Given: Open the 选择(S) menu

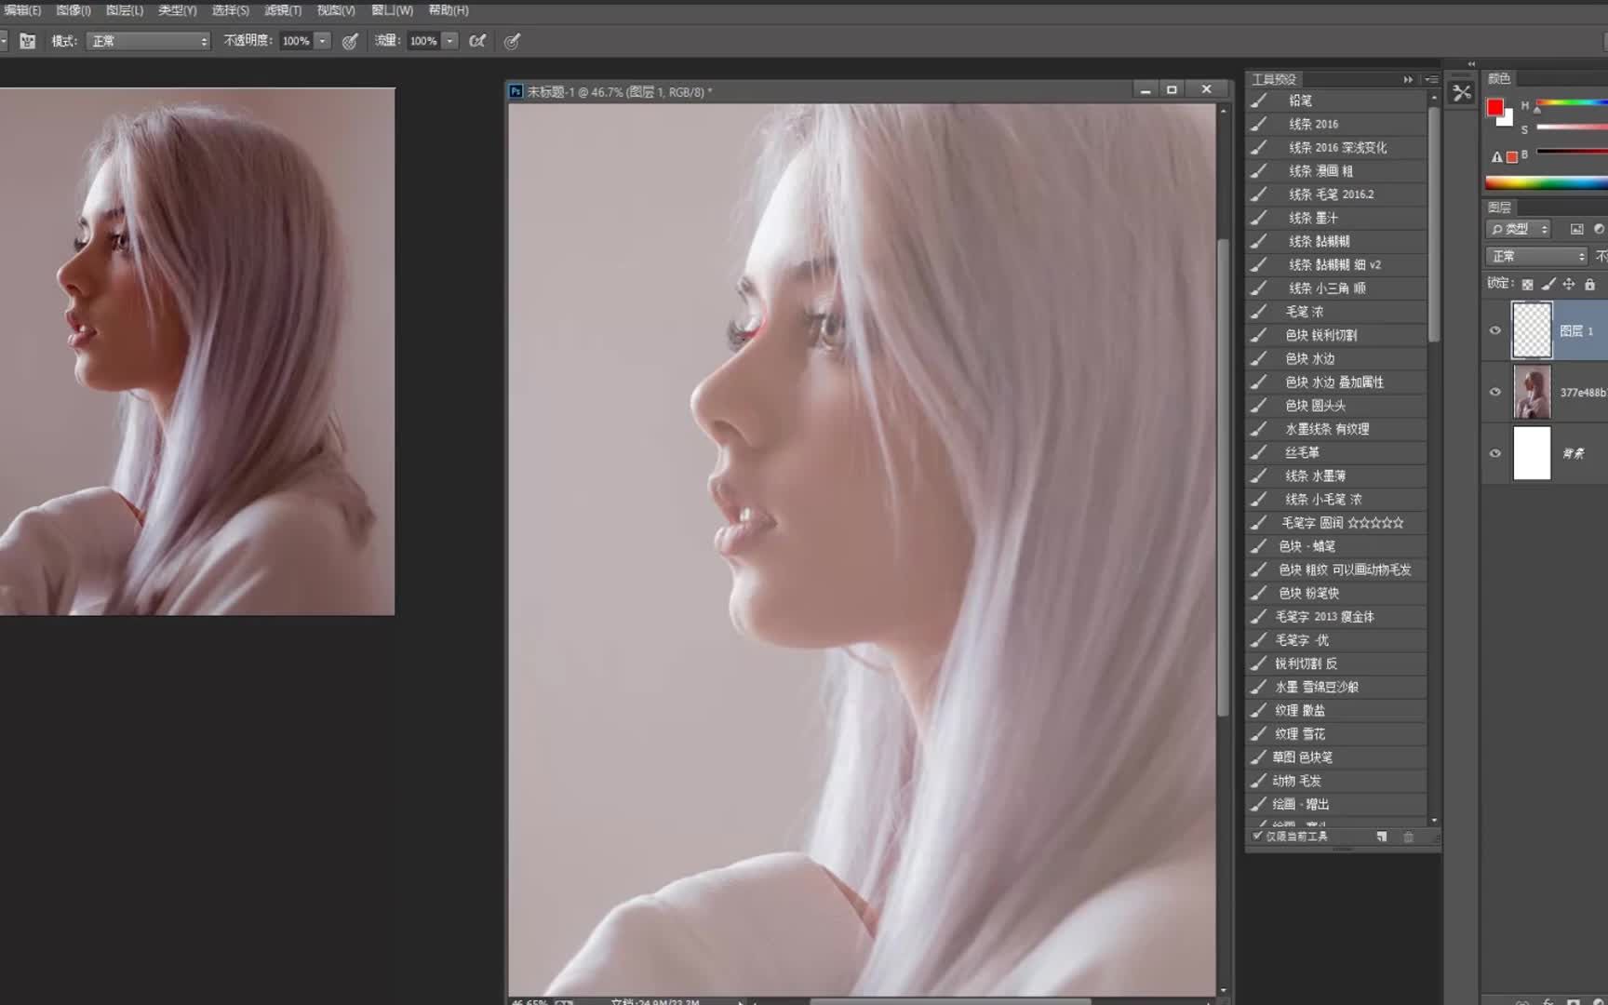Looking at the screenshot, I should [x=230, y=10].
